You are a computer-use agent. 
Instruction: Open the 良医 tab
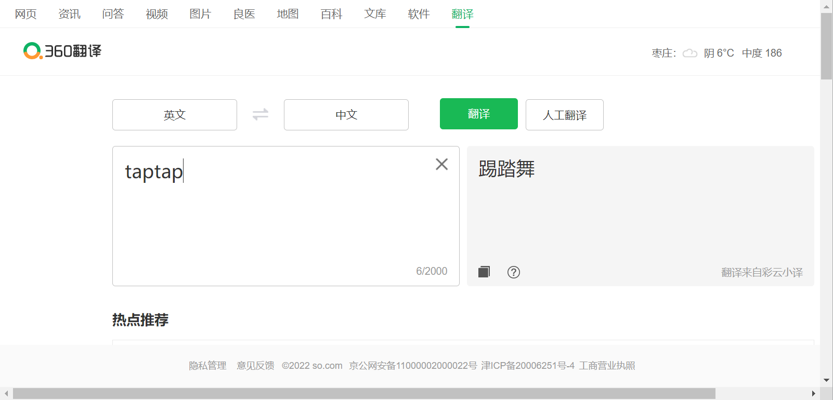[x=244, y=14]
